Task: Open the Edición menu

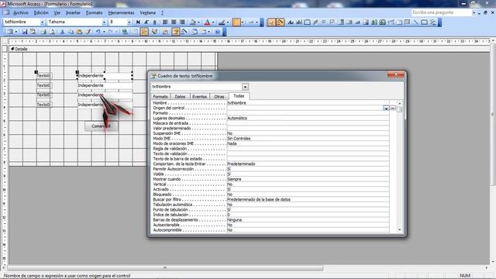Action: pyautogui.click(x=41, y=12)
